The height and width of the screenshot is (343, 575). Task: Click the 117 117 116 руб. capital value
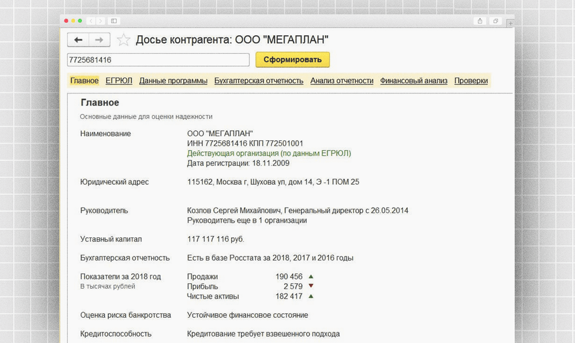coord(215,239)
